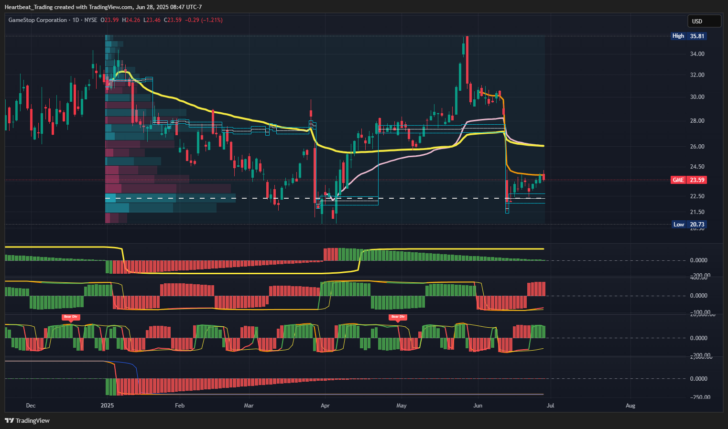Click the Heartbeat_Trading header caption

tap(103, 7)
